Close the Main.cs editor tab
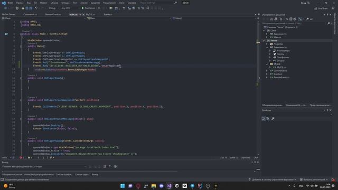Screen dimensions: 338x190 83,15
